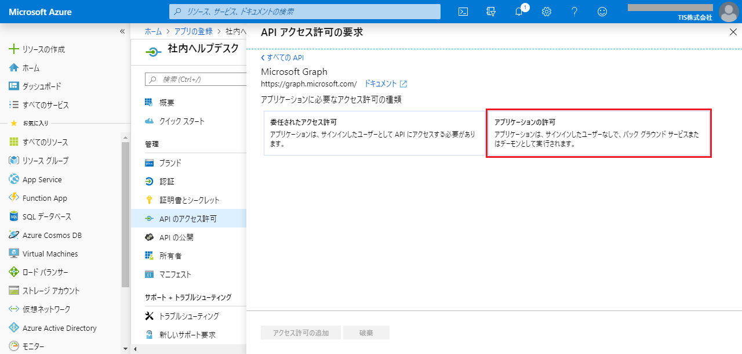Click the Azure Active Directory icon
The width and height of the screenshot is (742, 354).
(14, 328)
